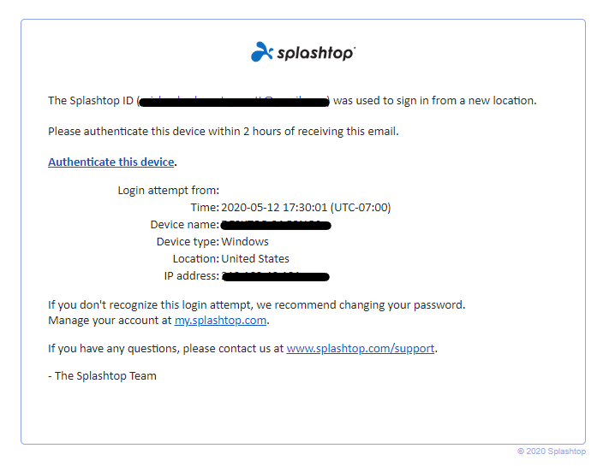Click the '- The Splashtop Team' signature
The image size is (609, 466).
pos(102,375)
